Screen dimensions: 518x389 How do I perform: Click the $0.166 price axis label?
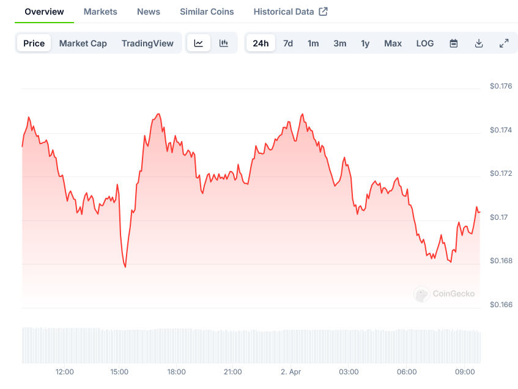pos(501,305)
